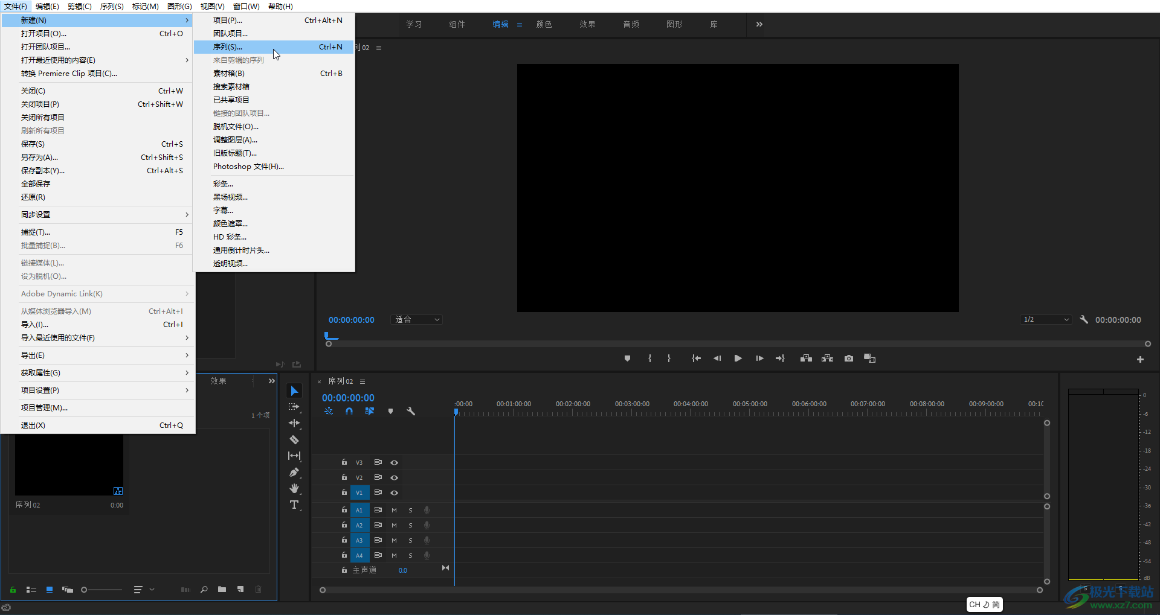Click the Extract button
This screenshot has height=615, width=1160.
point(827,358)
